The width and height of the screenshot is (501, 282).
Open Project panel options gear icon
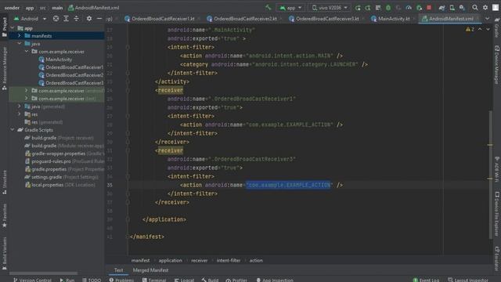(x=89, y=19)
